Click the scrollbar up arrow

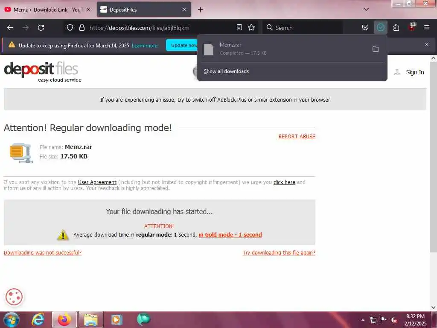[433, 59]
